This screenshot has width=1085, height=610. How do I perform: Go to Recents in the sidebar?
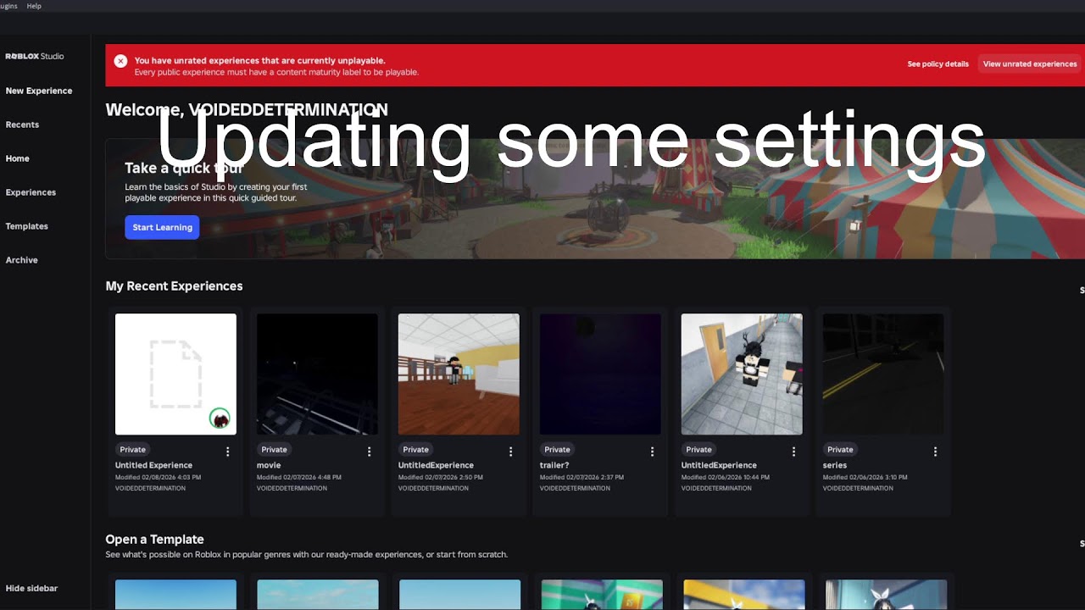(22, 125)
